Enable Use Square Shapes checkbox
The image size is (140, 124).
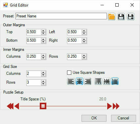tap(69, 72)
